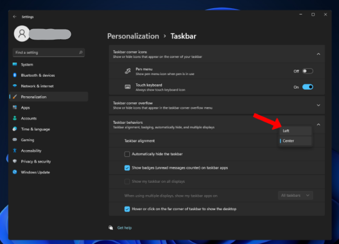Uncheck Hover or click far corner checkbox
Viewport: 339px width, 244px height.
click(127, 209)
